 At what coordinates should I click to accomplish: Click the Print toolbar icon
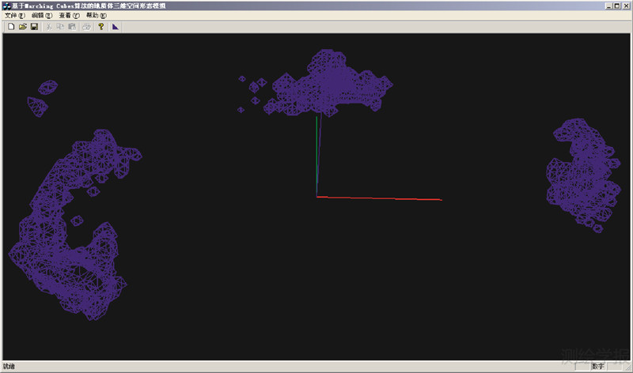coord(86,26)
